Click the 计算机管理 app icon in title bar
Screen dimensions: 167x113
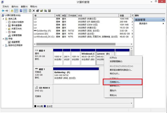click(2, 2)
